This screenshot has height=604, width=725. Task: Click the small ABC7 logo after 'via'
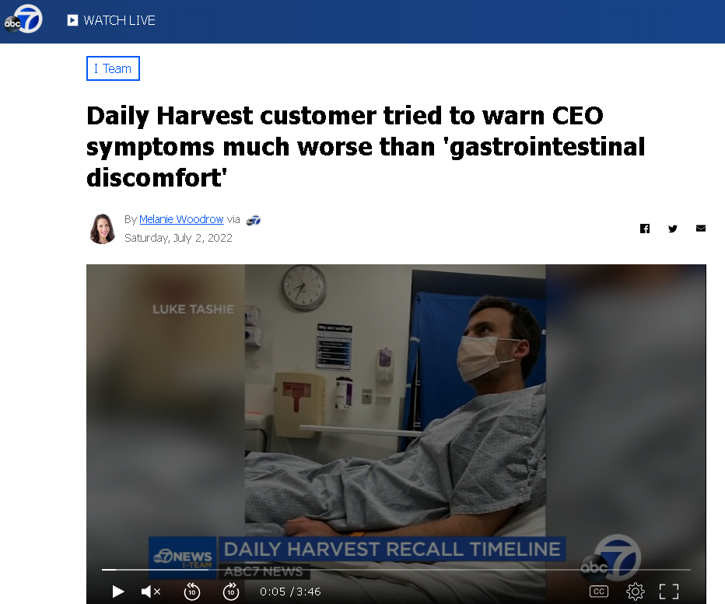point(254,221)
